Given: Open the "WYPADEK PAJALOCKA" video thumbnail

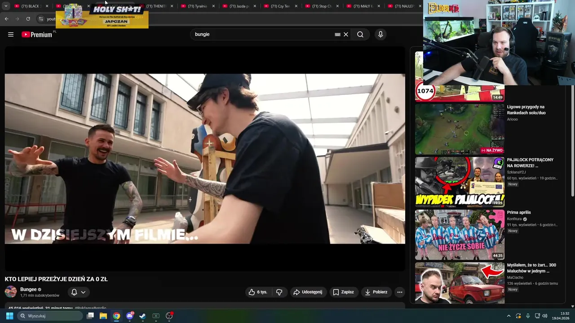Looking at the screenshot, I should coord(460,182).
